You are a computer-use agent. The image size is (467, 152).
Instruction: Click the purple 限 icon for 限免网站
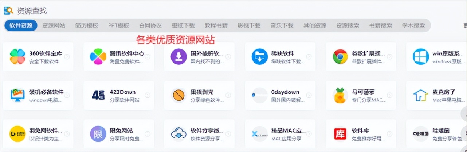tap(98, 134)
